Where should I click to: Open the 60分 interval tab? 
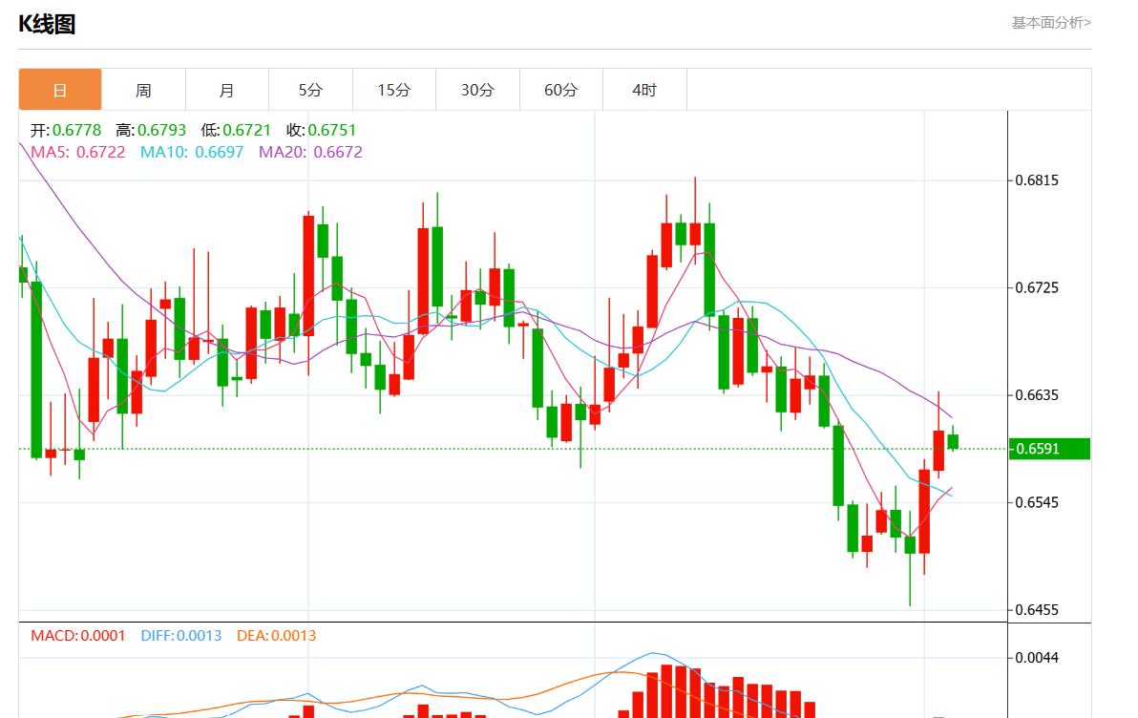[x=561, y=90]
